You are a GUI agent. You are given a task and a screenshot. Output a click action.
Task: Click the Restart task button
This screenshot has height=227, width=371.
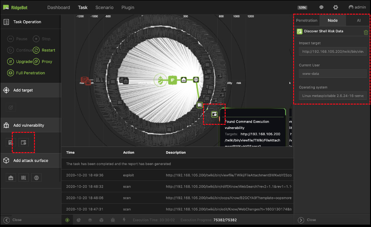(44, 50)
